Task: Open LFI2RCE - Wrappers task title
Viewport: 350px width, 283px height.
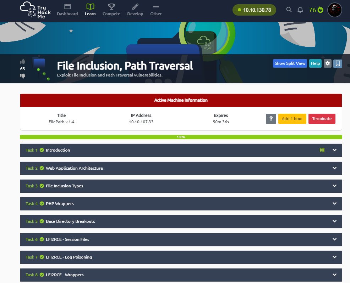Action: click(65, 275)
